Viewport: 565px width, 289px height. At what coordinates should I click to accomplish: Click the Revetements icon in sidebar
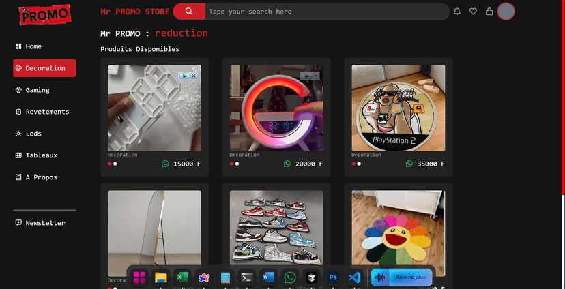point(18,112)
